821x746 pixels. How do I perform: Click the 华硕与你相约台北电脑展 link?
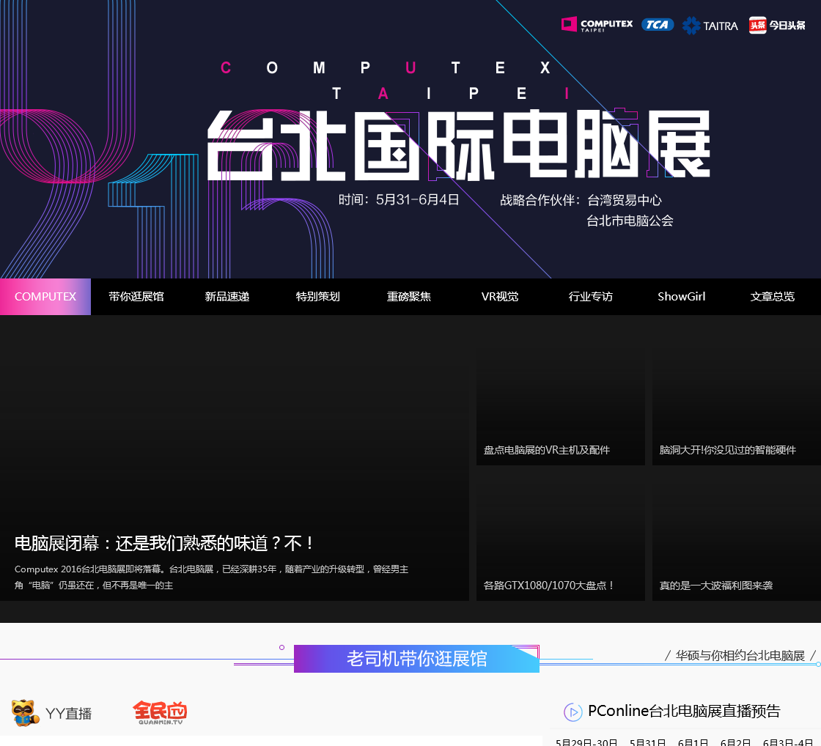(740, 655)
